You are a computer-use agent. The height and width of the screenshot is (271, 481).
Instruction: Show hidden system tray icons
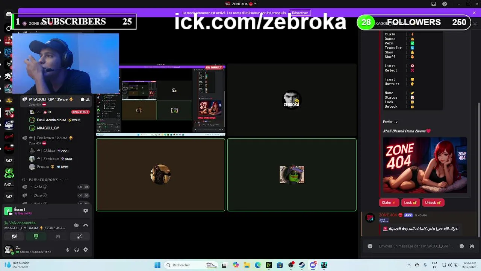coord(409,265)
